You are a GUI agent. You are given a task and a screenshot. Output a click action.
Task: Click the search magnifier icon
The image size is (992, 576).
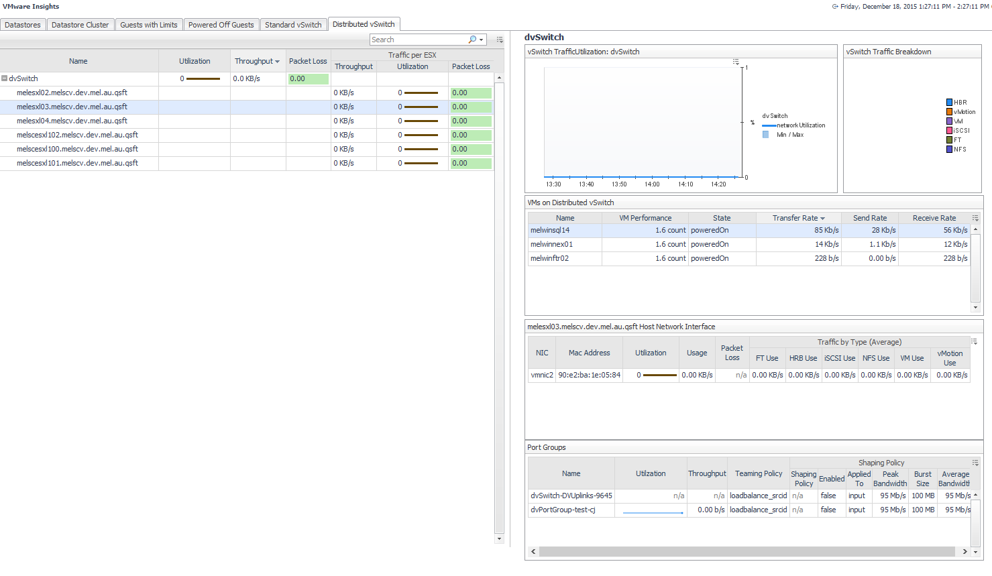coord(472,40)
